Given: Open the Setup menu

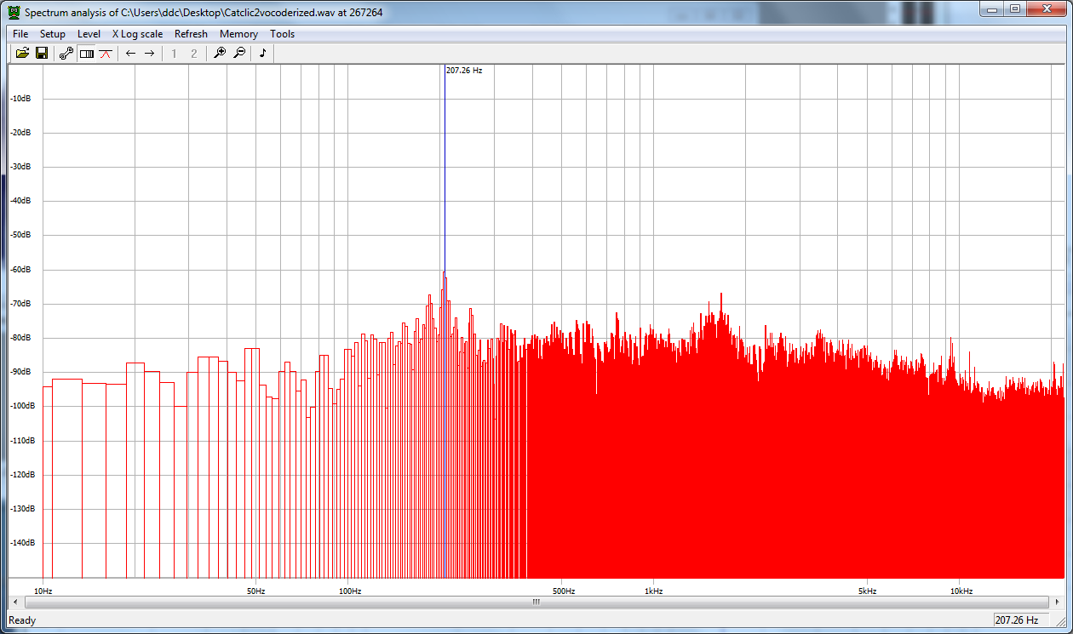Looking at the screenshot, I should (x=52, y=33).
